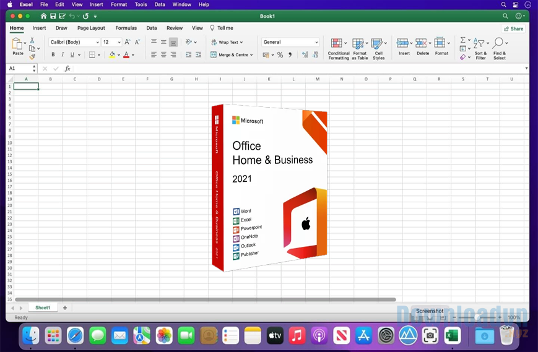Align text to bottom
Image resolution: width=538 pixels, height=352 pixels.
(173, 42)
